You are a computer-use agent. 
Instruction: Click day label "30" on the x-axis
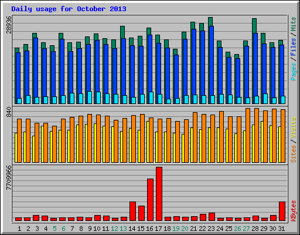pos(272,229)
